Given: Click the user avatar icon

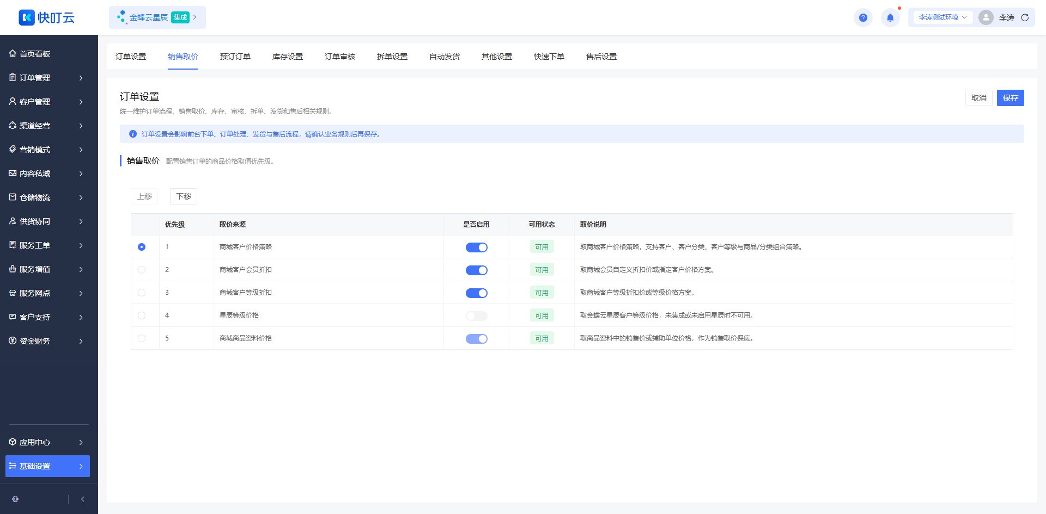Looking at the screenshot, I should point(986,17).
